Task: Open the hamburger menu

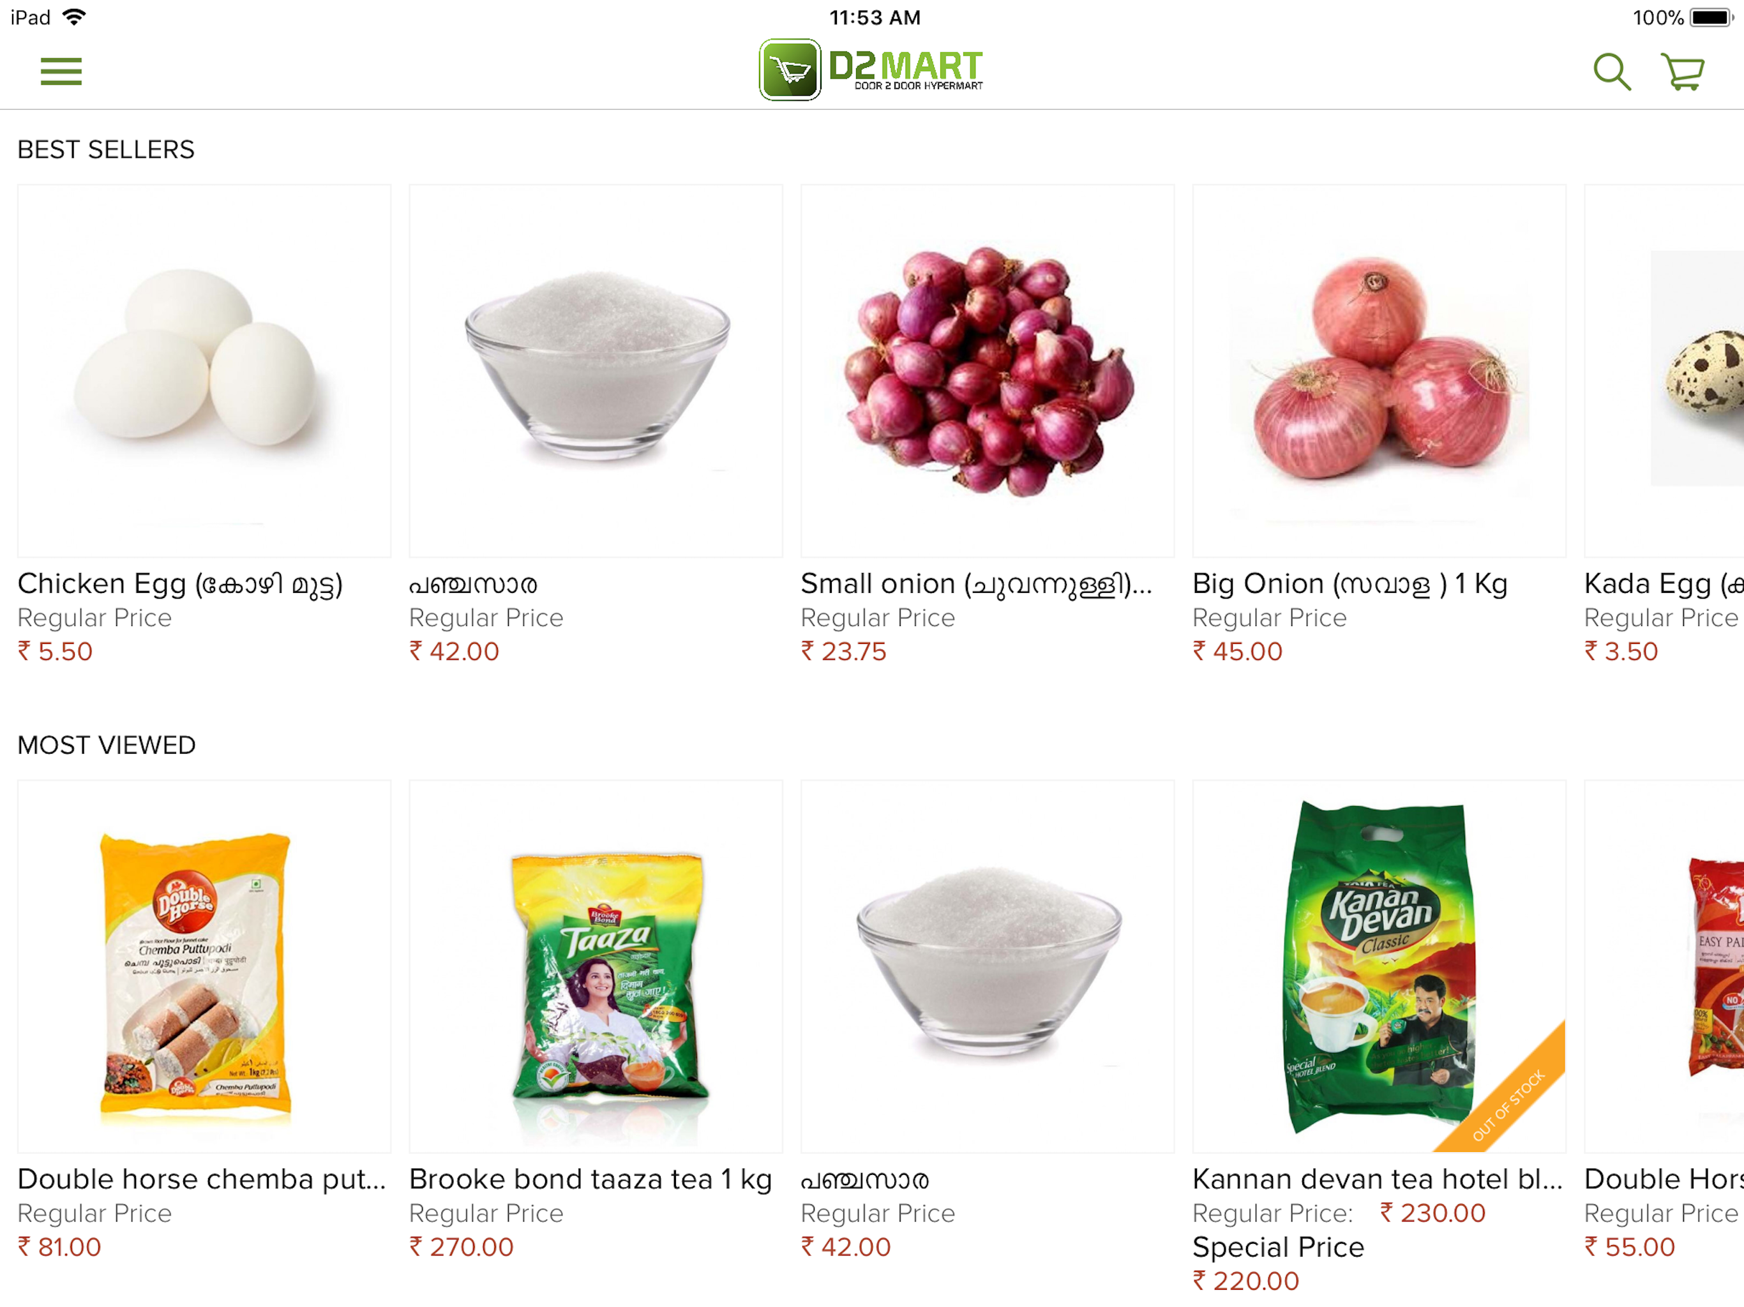Action: pos(61,71)
